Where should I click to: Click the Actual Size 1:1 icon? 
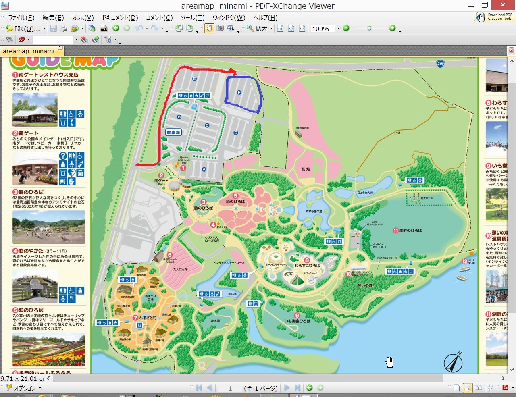pyautogui.click(x=281, y=29)
